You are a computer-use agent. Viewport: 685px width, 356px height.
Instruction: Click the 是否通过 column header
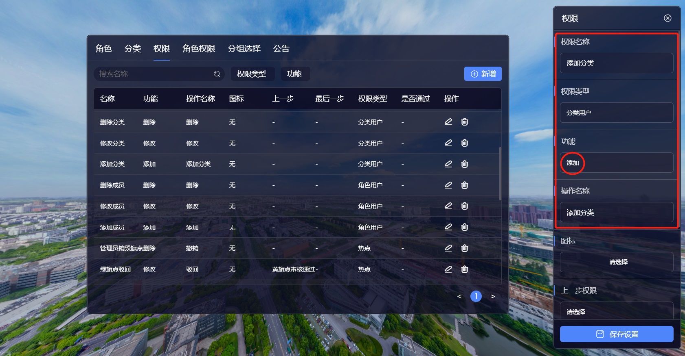coord(415,99)
